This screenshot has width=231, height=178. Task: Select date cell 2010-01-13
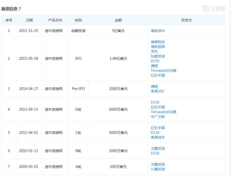[x=28, y=151]
